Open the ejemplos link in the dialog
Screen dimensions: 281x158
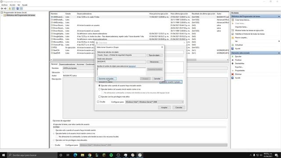click(132, 66)
